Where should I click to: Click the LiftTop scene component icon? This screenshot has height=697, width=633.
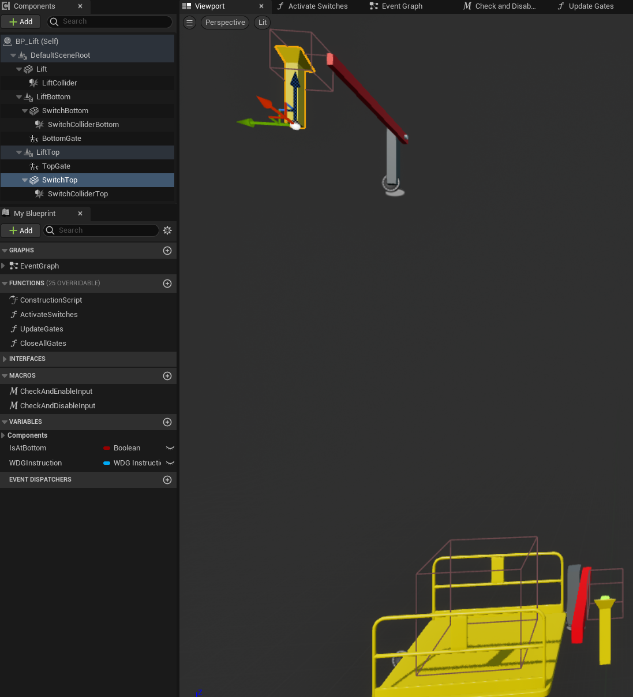coord(29,152)
